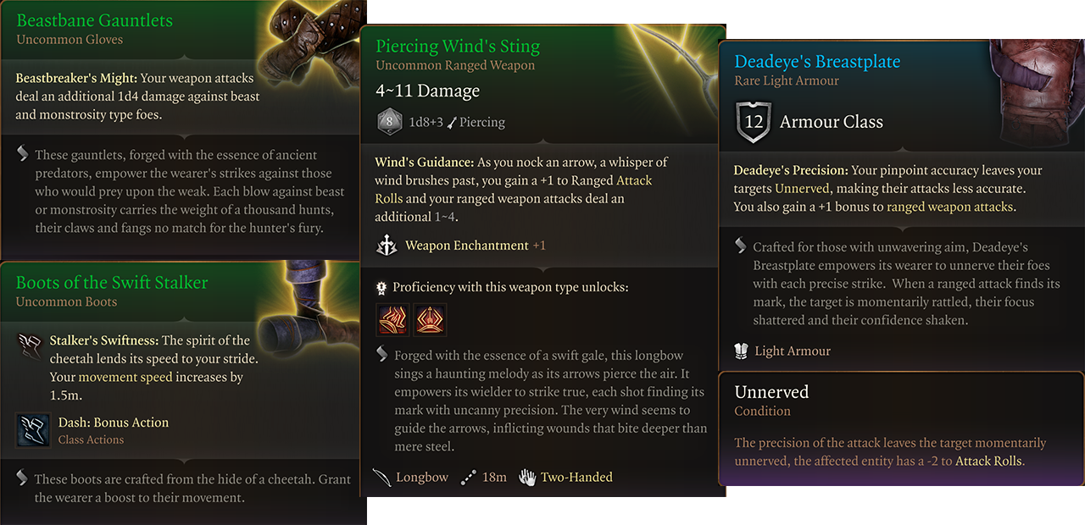
Task: Click the Armour Class 12 shield icon
Action: point(754,122)
